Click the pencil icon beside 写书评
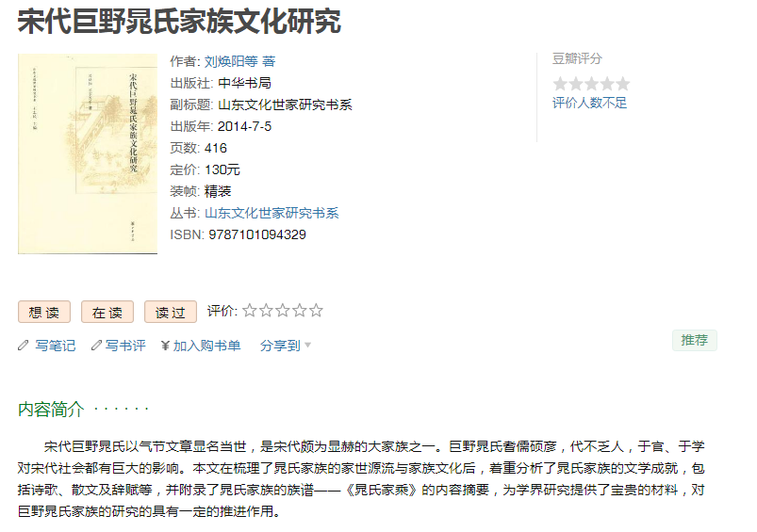The width and height of the screenshot is (757, 532). (95, 346)
